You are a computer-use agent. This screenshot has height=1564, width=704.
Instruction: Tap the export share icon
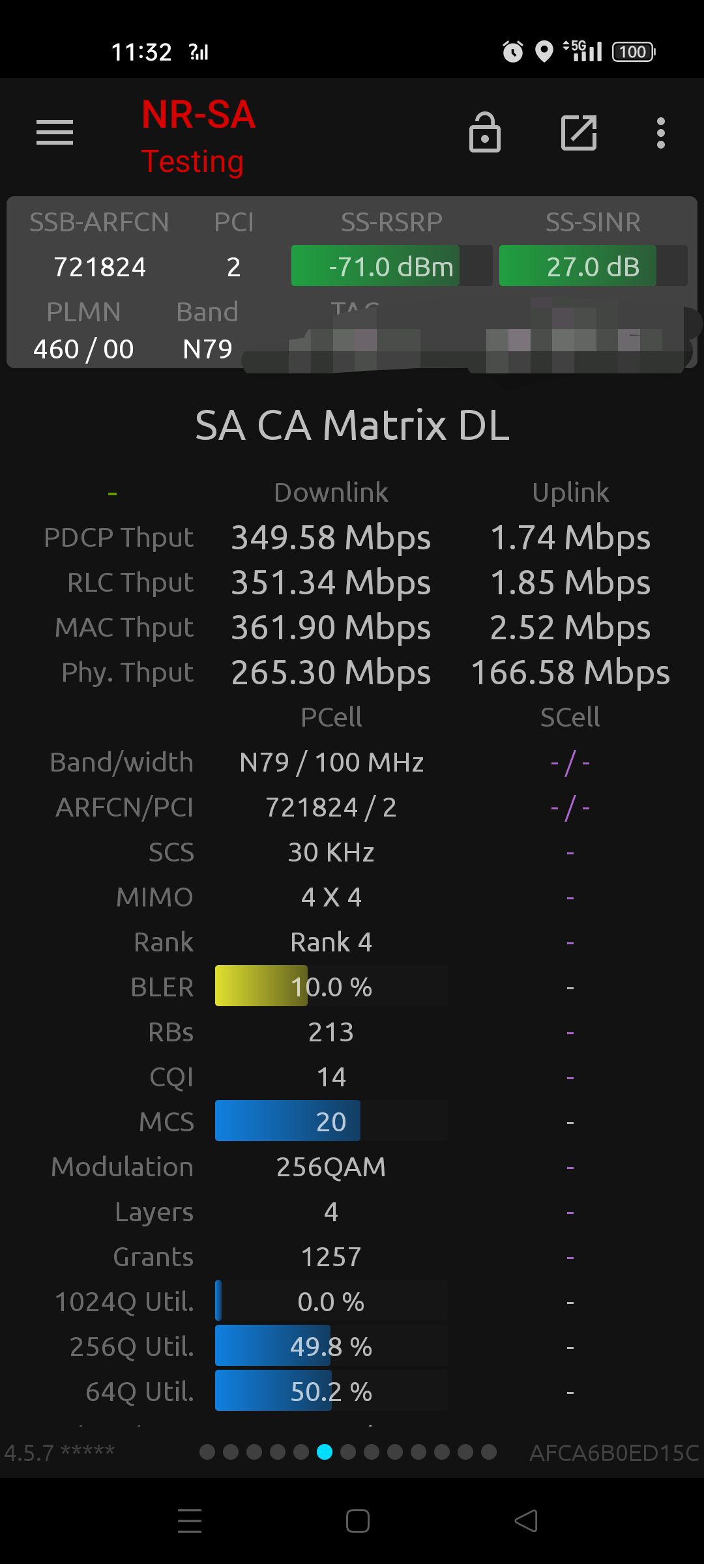(x=579, y=133)
